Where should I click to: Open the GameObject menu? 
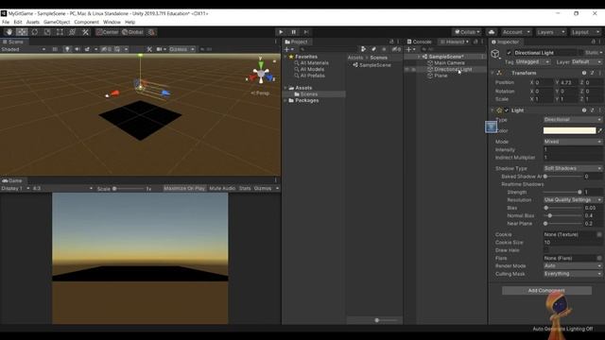click(x=57, y=22)
